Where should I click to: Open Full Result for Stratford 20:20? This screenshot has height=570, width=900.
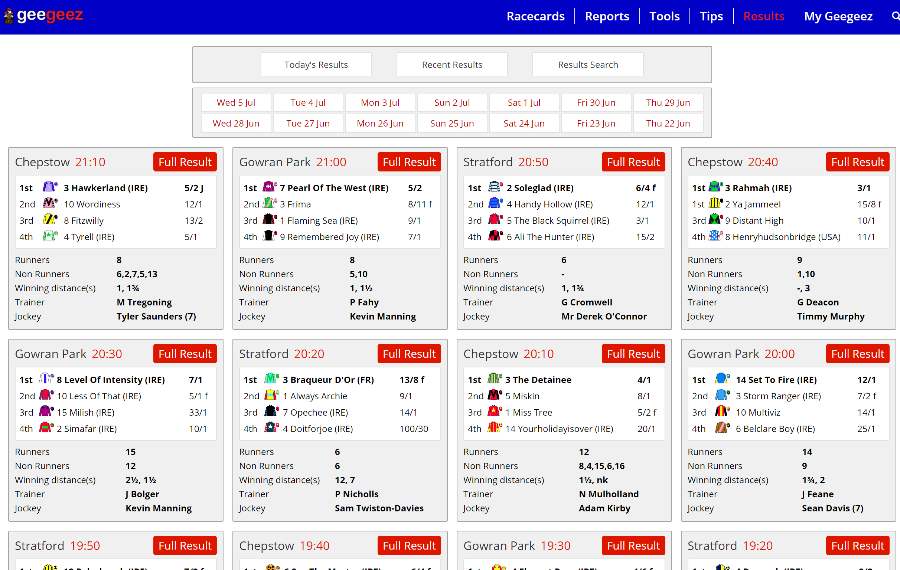[409, 354]
